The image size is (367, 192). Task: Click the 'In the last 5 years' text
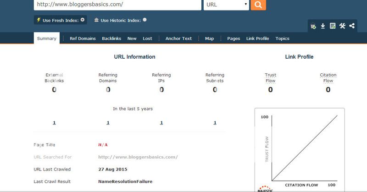pyautogui.click(x=133, y=109)
